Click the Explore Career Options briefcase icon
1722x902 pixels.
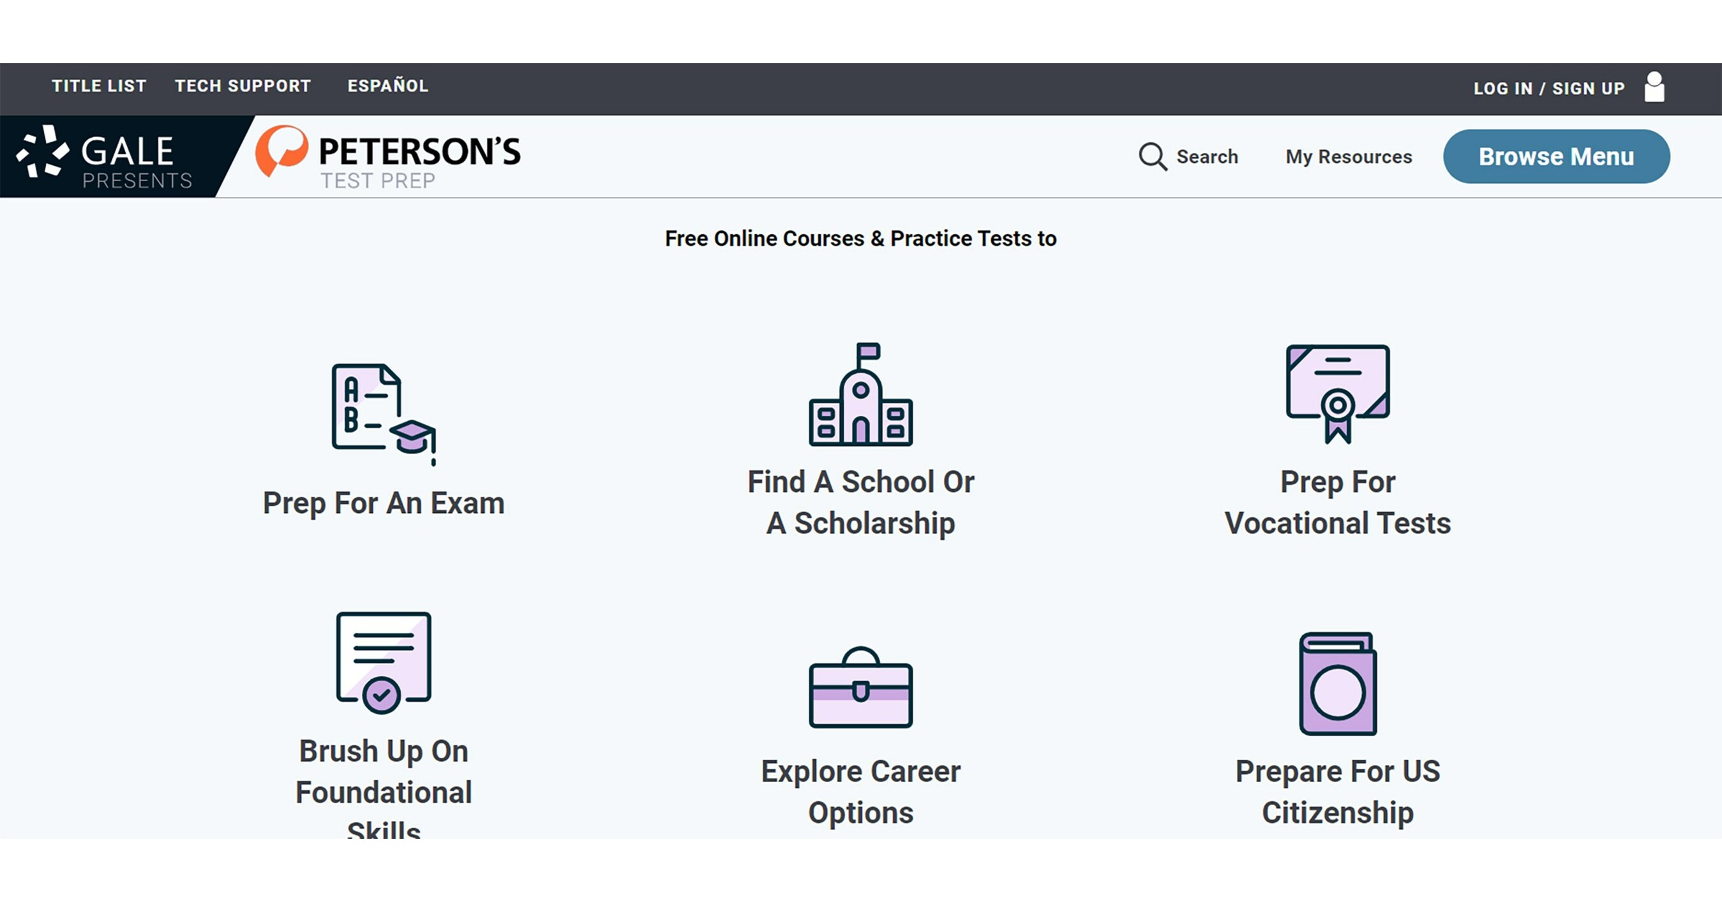click(x=861, y=691)
